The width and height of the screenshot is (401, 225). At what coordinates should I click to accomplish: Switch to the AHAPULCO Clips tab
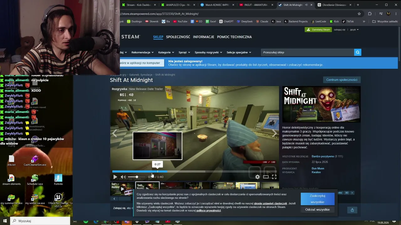click(178, 5)
